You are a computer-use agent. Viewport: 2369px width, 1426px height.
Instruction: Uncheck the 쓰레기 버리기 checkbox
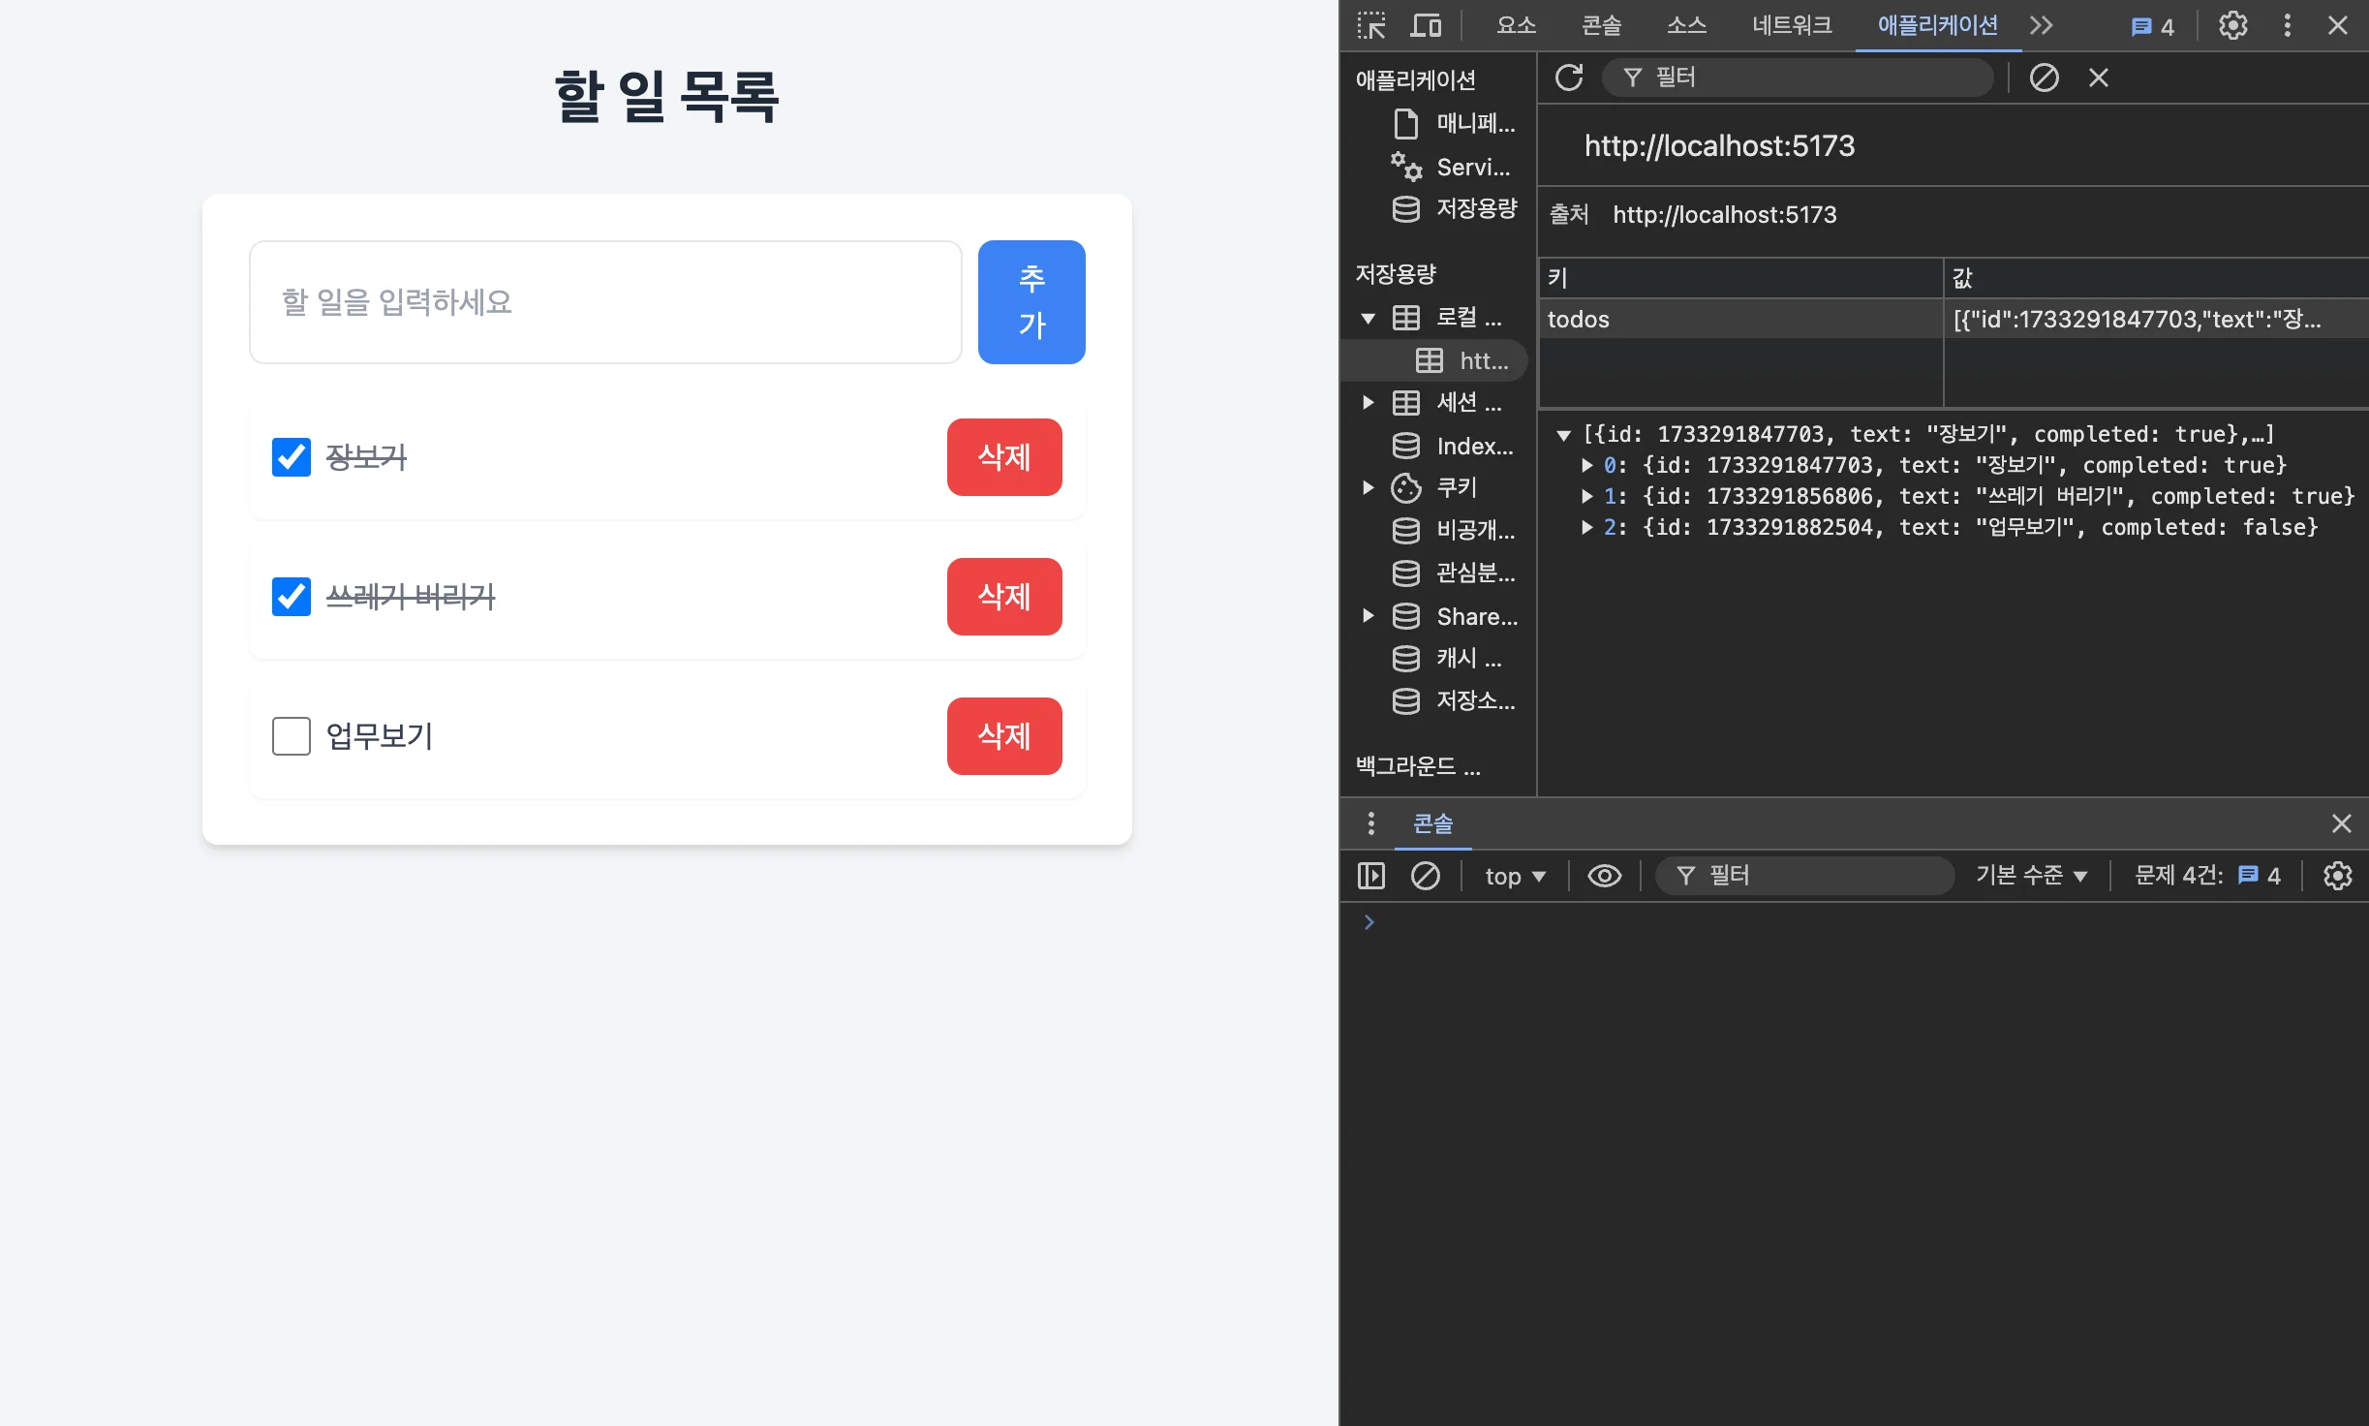(x=292, y=597)
